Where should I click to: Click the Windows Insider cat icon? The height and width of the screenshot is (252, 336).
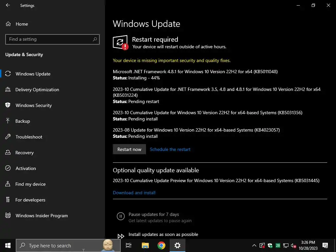pos(8,215)
